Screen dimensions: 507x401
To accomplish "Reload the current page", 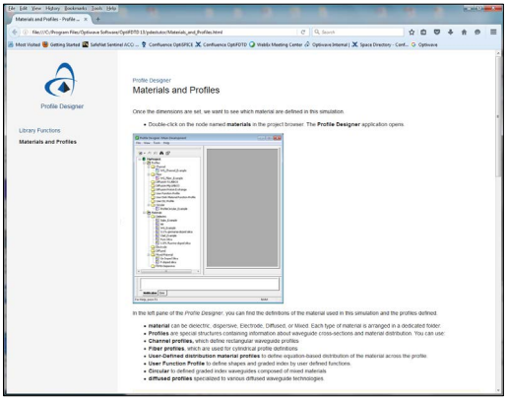I will (x=303, y=33).
